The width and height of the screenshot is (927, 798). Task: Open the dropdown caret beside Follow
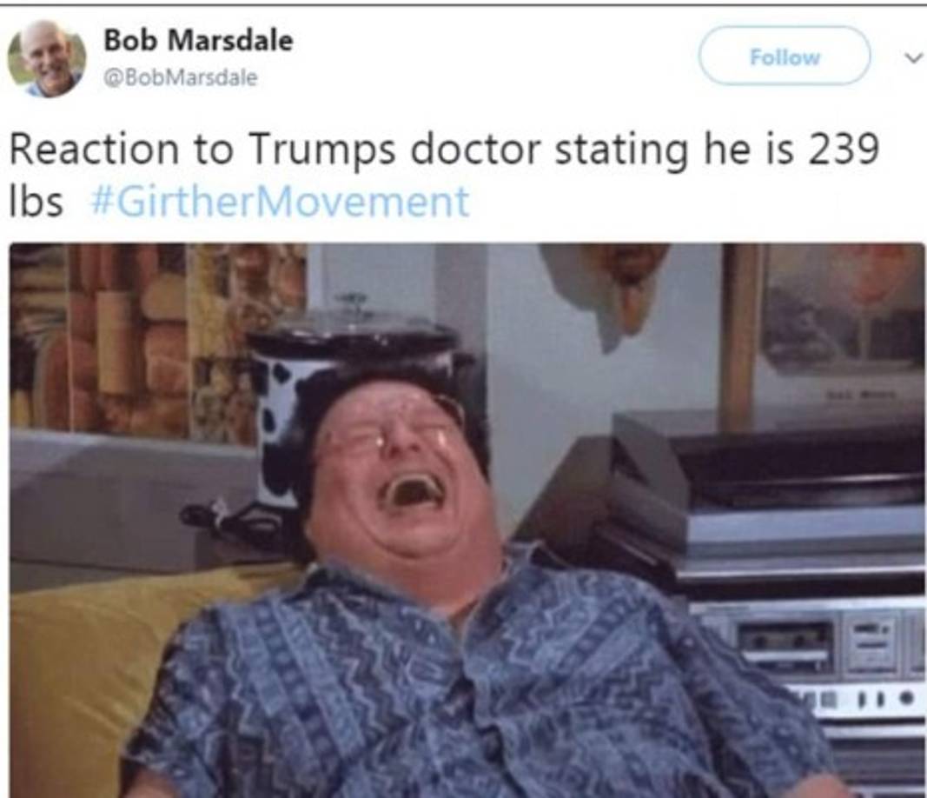point(913,57)
